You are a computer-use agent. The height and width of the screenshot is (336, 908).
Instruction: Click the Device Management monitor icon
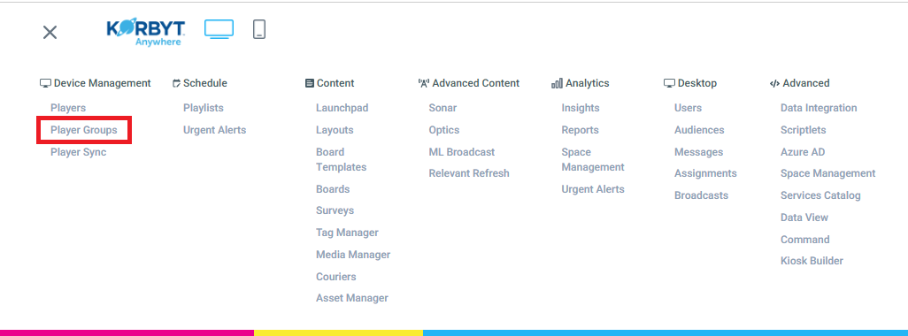pyautogui.click(x=45, y=83)
